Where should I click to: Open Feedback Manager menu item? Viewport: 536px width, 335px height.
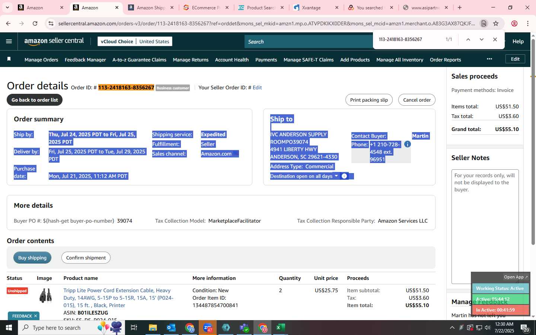[85, 60]
